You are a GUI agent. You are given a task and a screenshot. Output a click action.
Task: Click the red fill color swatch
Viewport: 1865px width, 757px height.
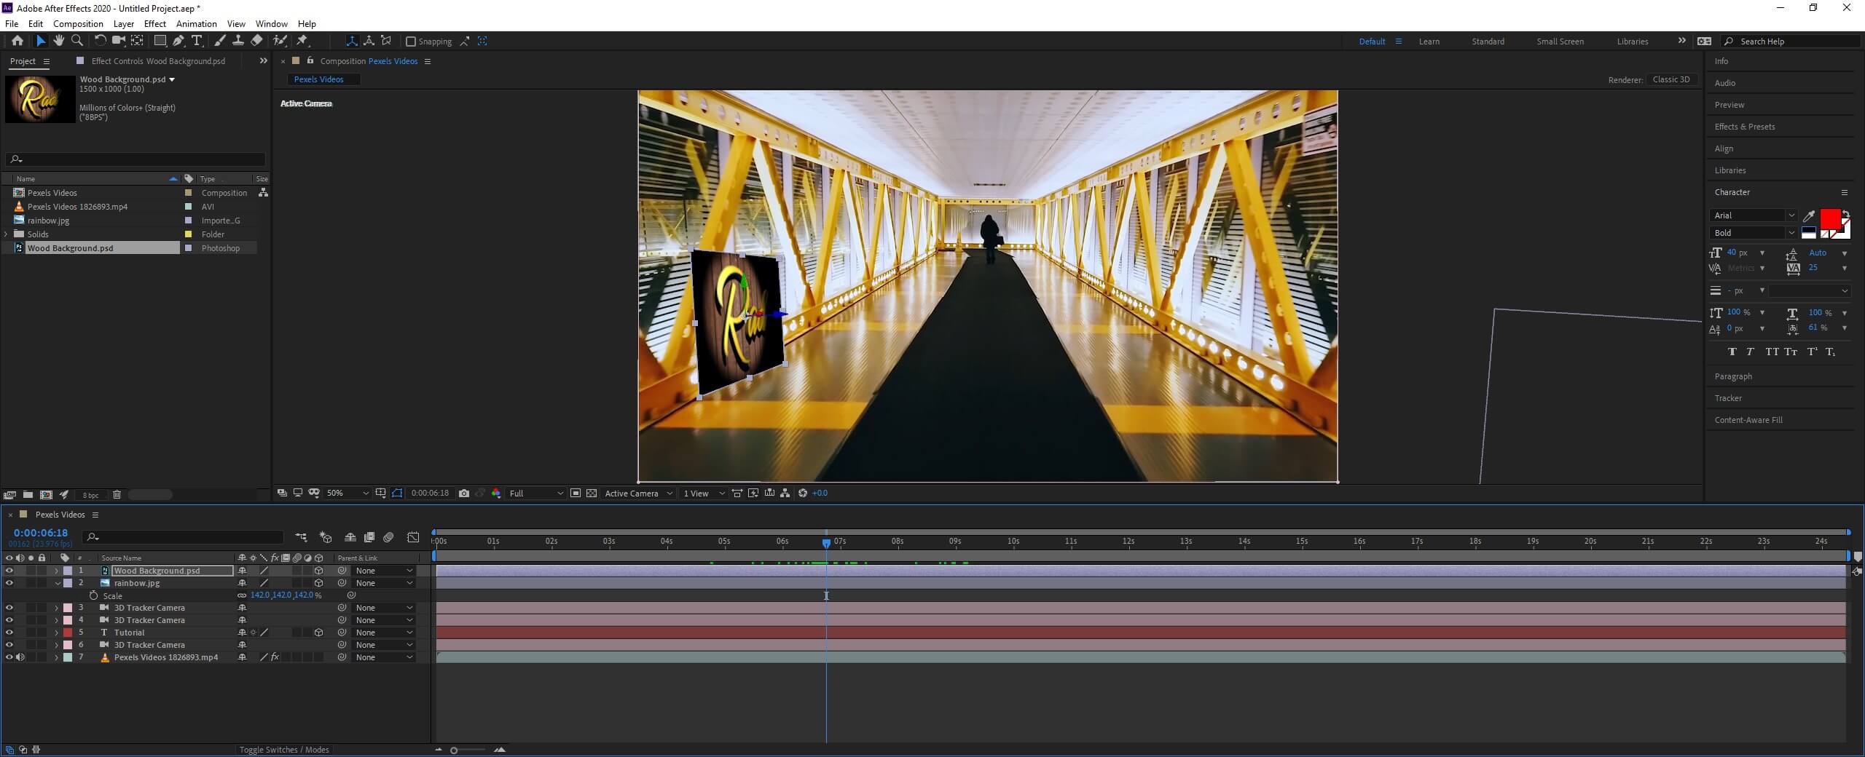(x=1829, y=218)
